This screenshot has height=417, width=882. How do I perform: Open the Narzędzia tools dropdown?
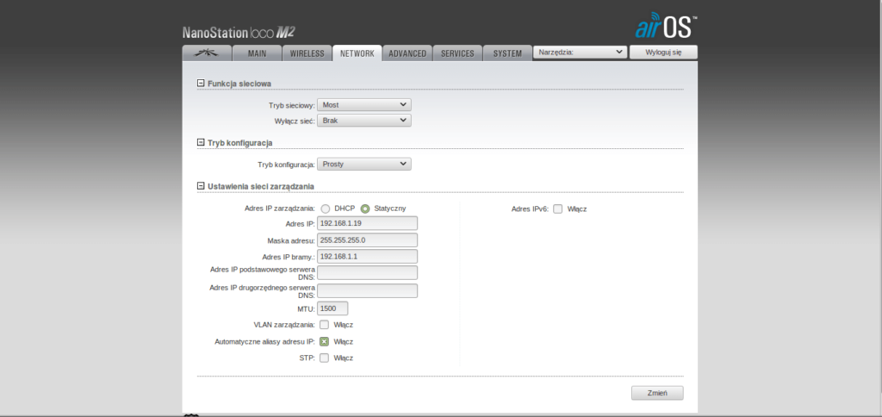[x=580, y=53]
